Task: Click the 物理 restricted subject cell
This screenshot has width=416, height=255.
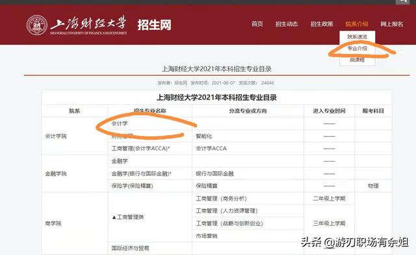Action: (373, 186)
